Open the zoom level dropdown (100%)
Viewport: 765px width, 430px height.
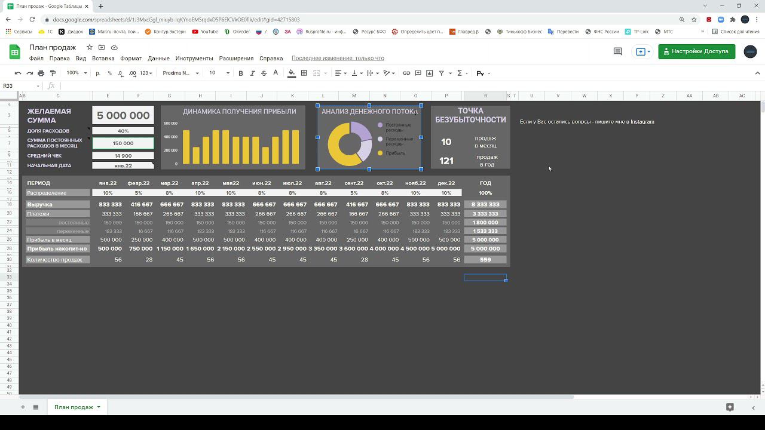tap(76, 73)
